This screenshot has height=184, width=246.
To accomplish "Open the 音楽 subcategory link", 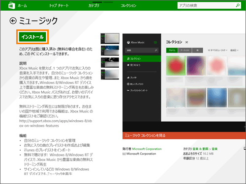I will pos(215,149).
